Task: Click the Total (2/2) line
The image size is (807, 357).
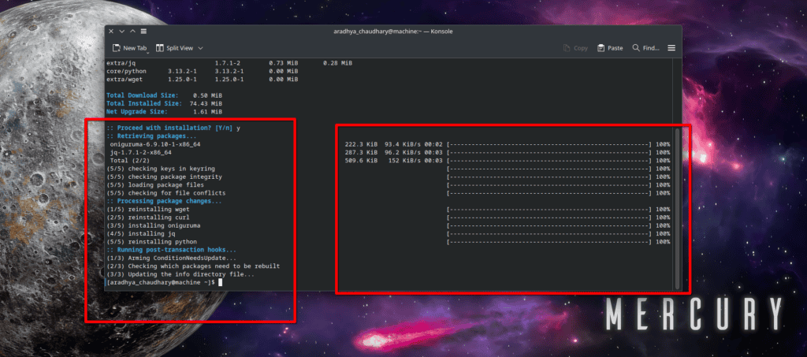Action: [x=130, y=161]
